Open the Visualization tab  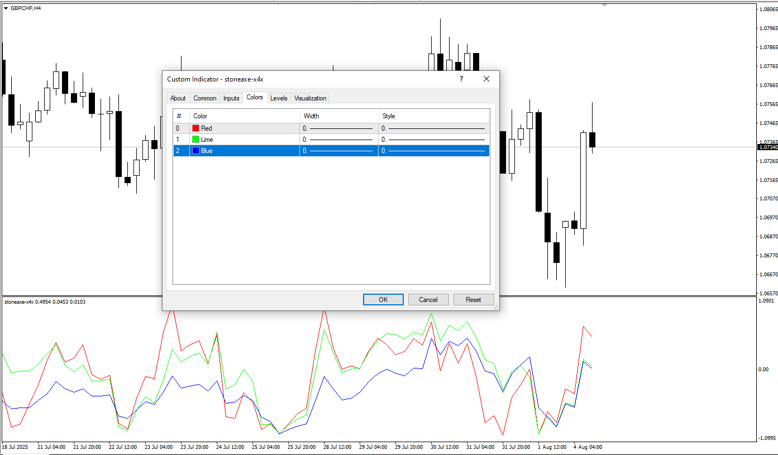click(310, 98)
